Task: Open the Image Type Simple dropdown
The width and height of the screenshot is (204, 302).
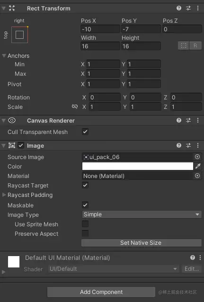Action: pos(142,214)
